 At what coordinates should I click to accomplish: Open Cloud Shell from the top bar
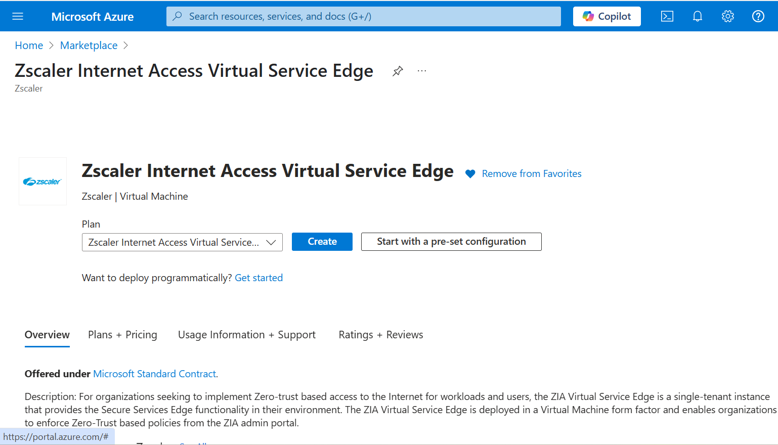[667, 16]
